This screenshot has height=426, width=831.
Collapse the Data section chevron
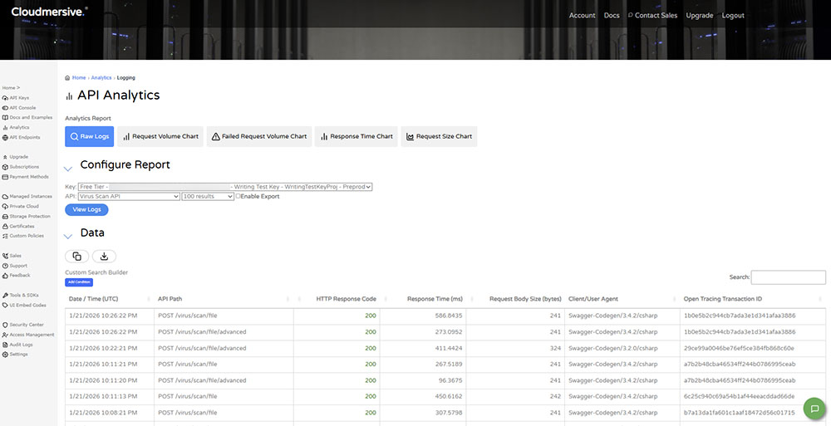[x=68, y=237]
